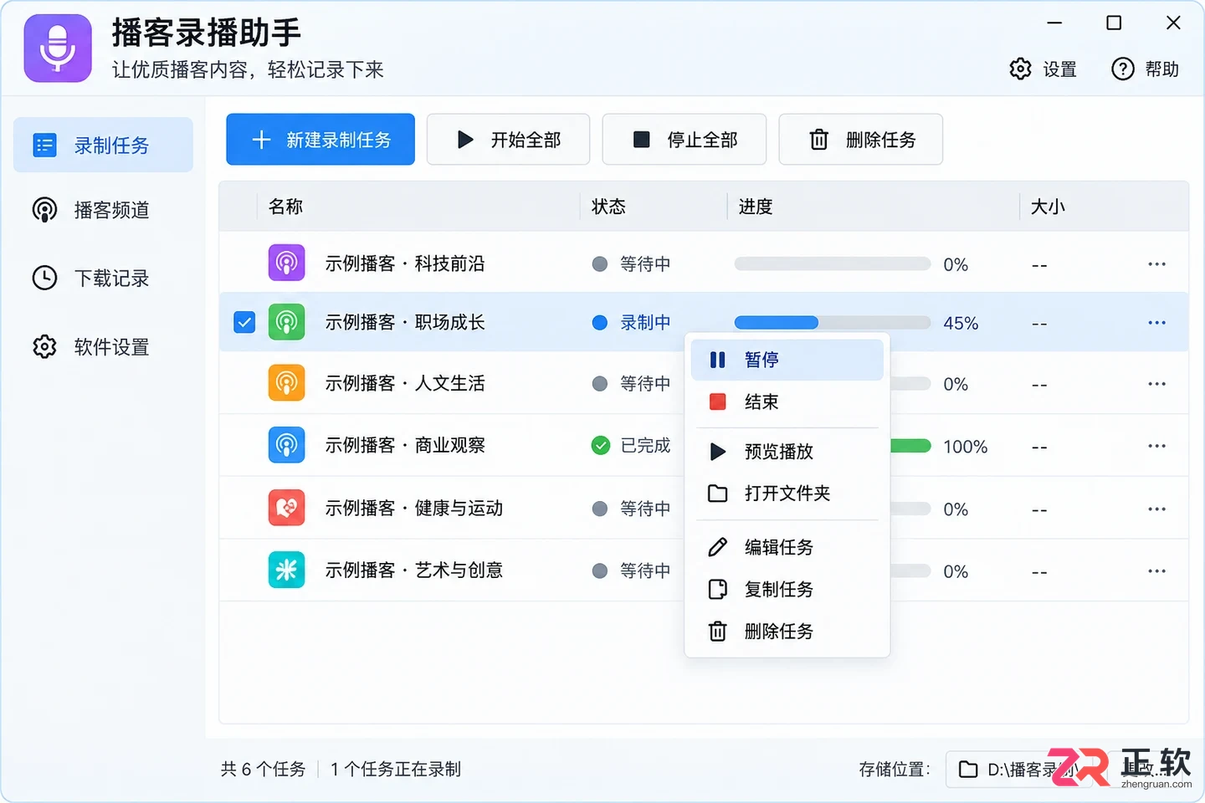Uncheck the checkbox for 职场成长 row
This screenshot has height=803, width=1205.
pyautogui.click(x=244, y=322)
